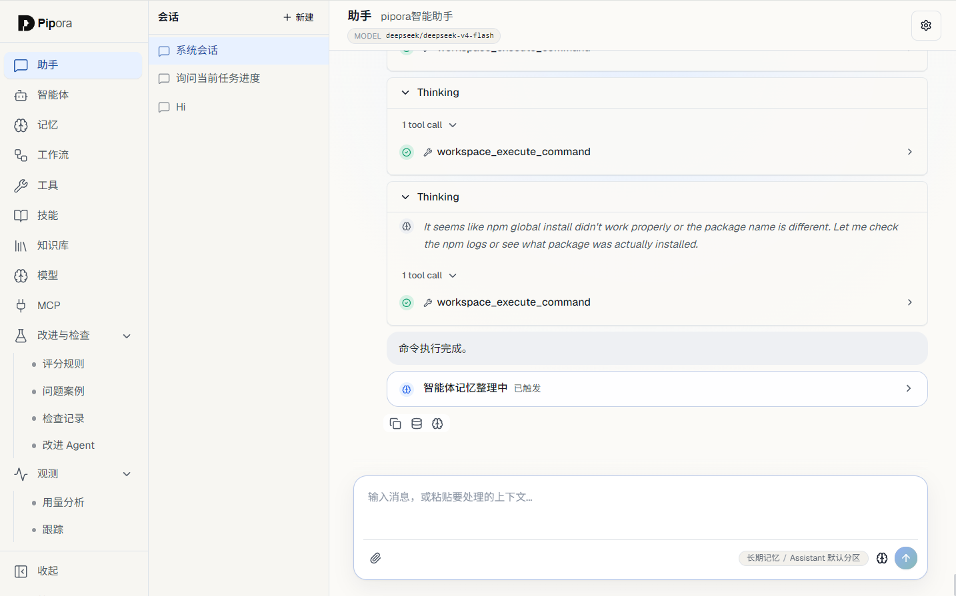Click the 改进与检查 flask icon
Screen dimensions: 956x596
point(21,336)
